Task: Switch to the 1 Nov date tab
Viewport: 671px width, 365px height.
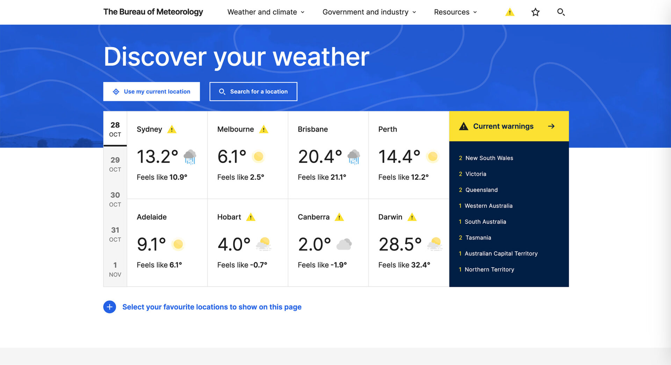Action: [115, 269]
